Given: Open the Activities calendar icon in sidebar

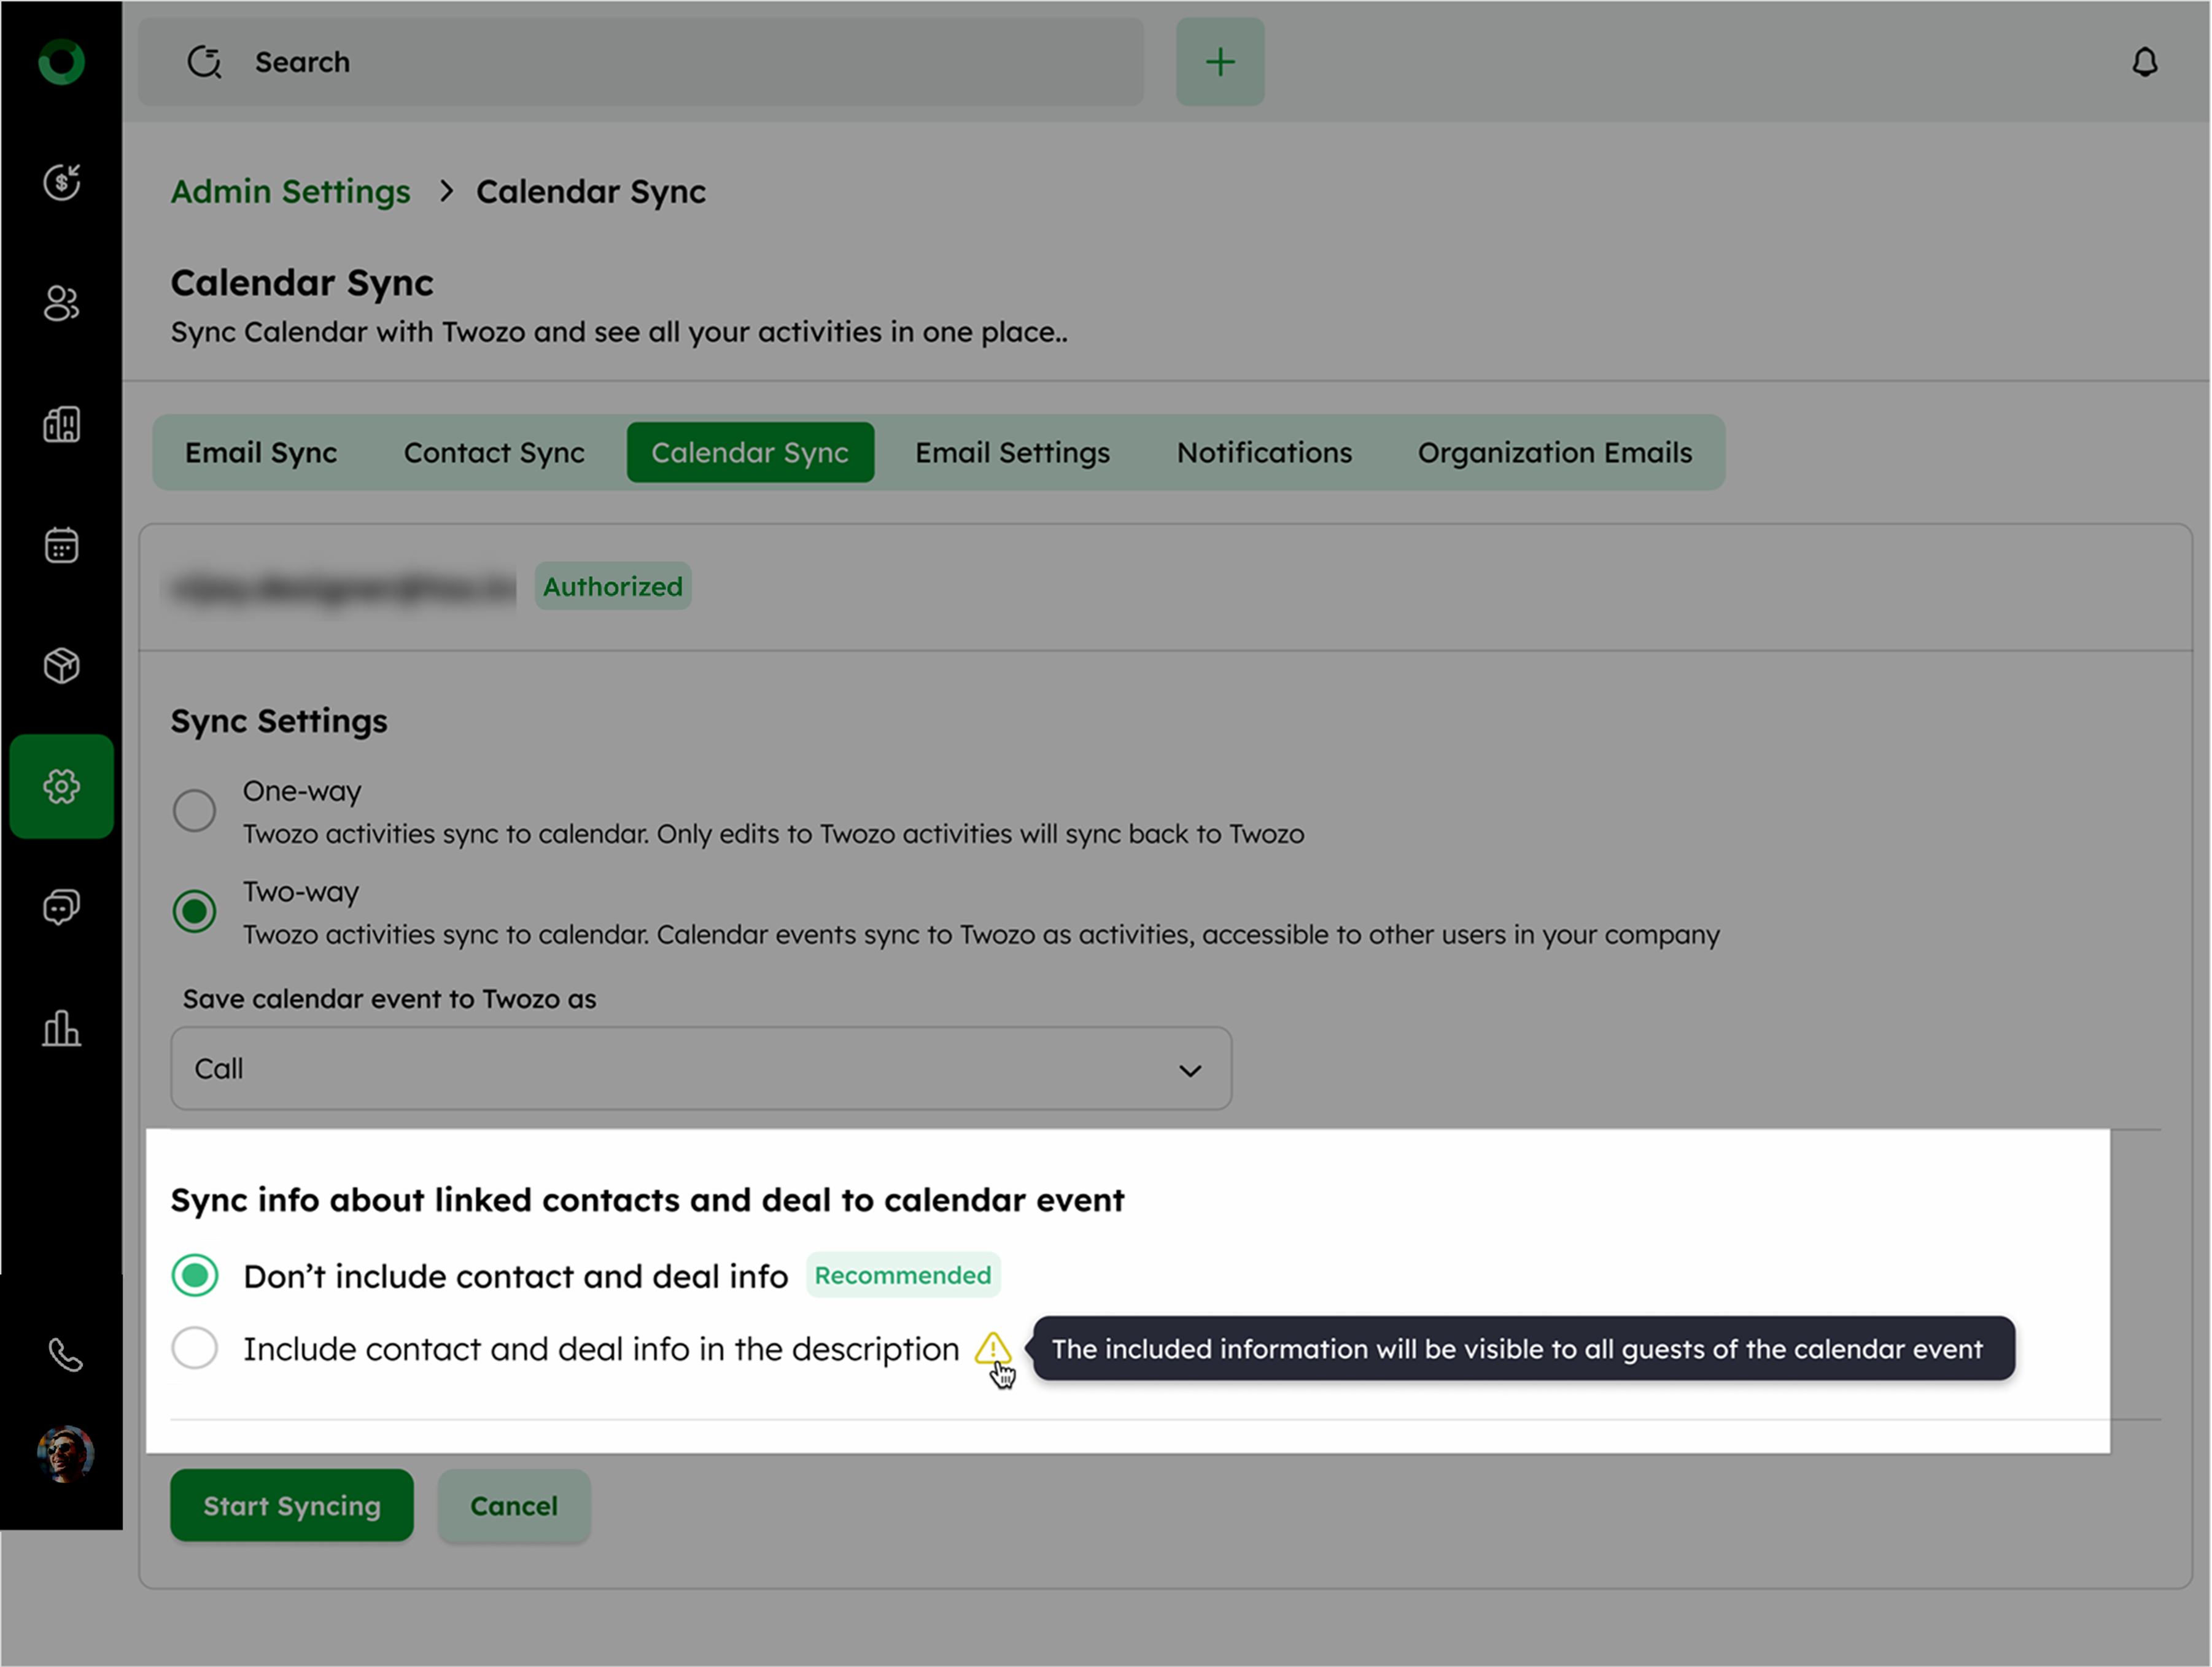Looking at the screenshot, I should click(x=61, y=546).
